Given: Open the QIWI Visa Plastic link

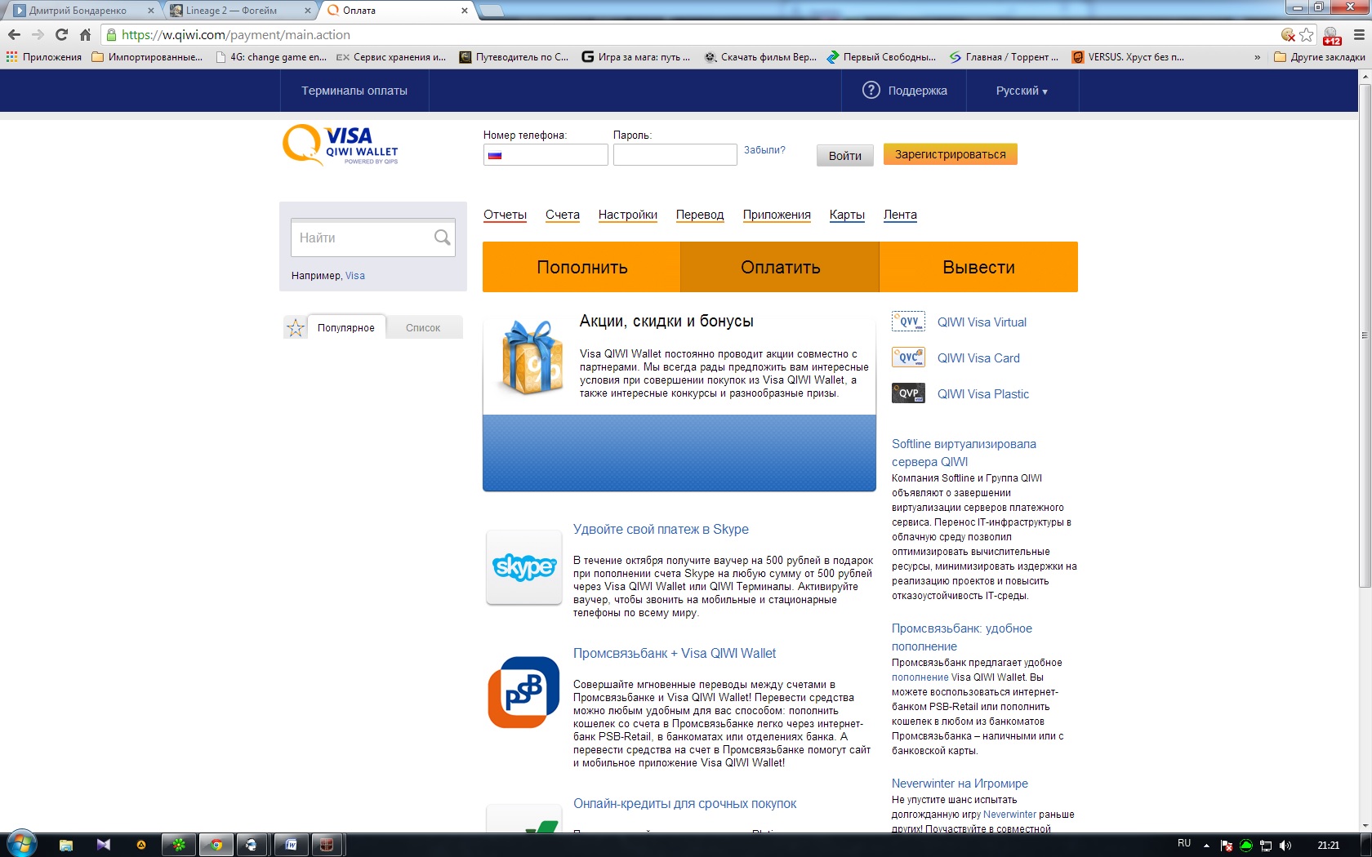Looking at the screenshot, I should (x=983, y=394).
